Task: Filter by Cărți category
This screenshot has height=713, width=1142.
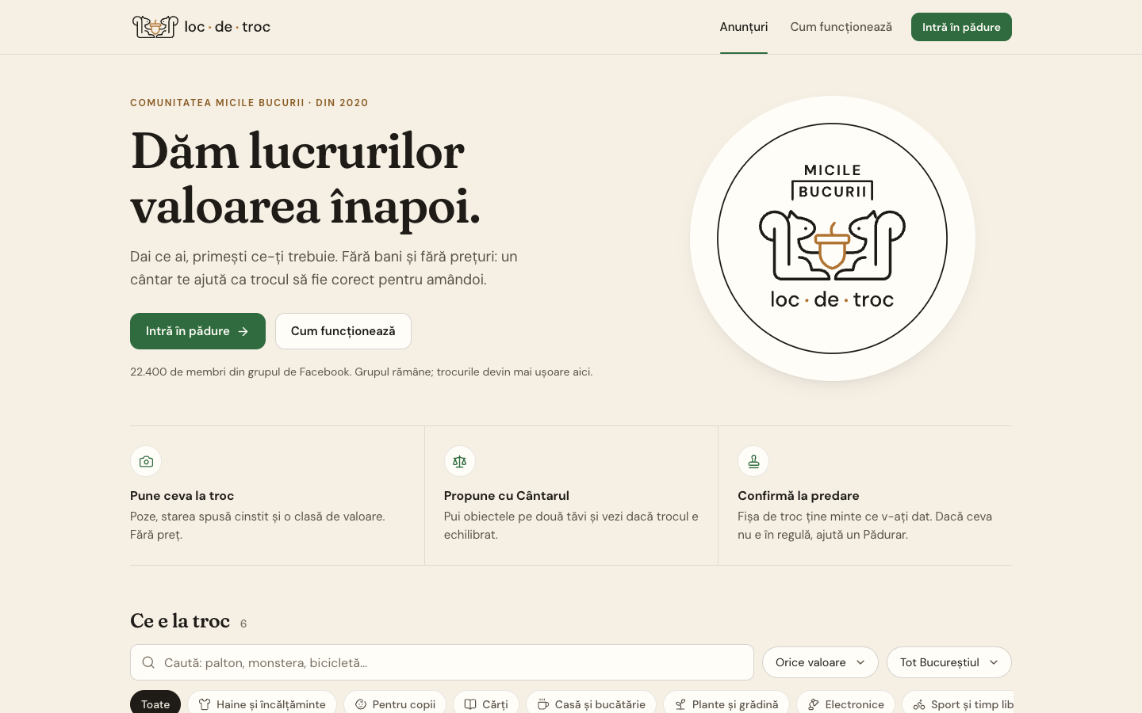Action: coord(486,703)
